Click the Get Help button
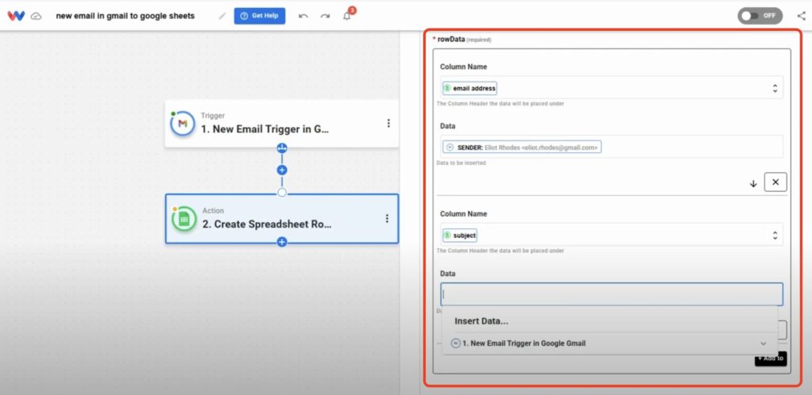 pos(259,16)
